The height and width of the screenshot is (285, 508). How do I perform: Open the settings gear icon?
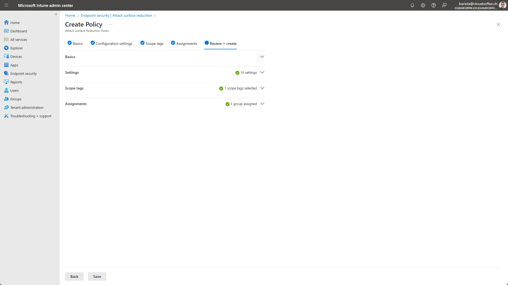[x=423, y=5]
